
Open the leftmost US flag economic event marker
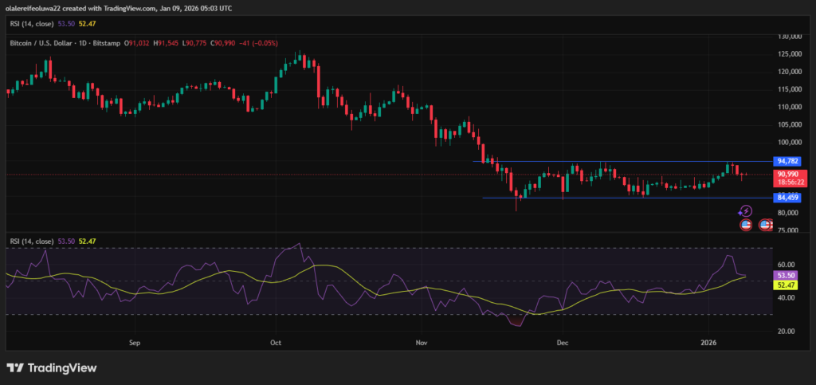point(746,226)
